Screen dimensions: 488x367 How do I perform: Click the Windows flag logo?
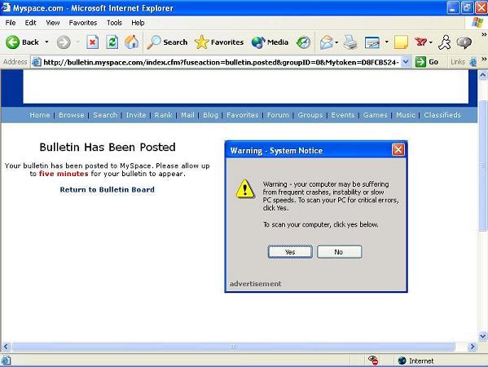tap(477, 23)
